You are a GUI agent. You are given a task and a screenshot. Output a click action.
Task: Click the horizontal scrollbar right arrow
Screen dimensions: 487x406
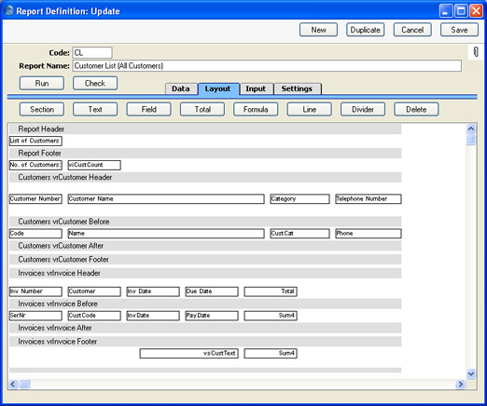click(460, 385)
